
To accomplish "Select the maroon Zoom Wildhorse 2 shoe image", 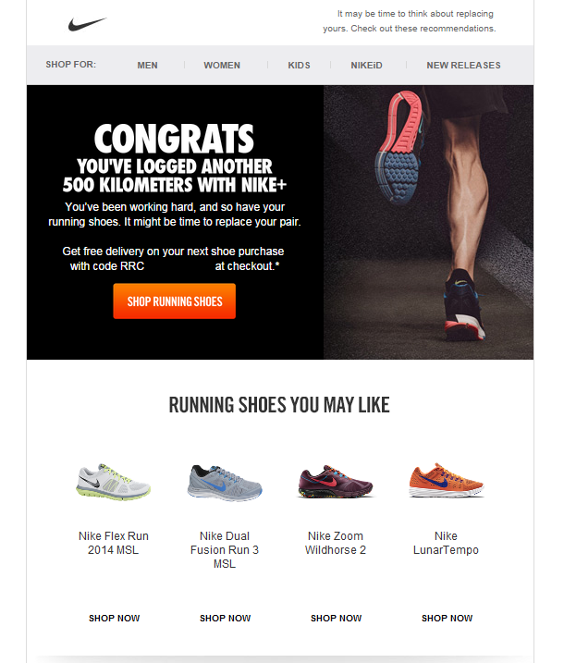I will click(336, 482).
